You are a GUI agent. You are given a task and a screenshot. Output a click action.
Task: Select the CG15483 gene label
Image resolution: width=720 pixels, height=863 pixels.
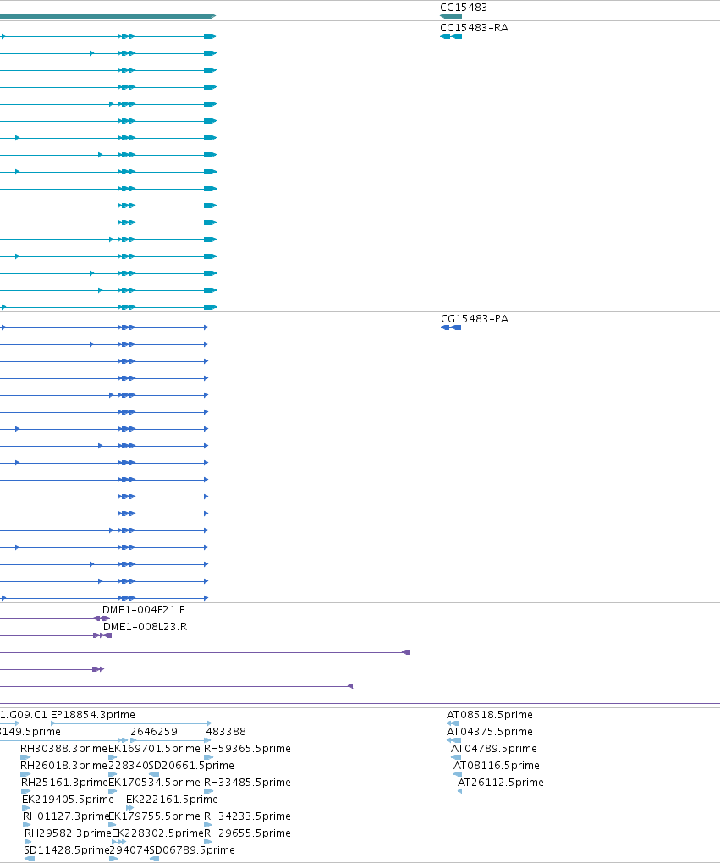tap(464, 8)
